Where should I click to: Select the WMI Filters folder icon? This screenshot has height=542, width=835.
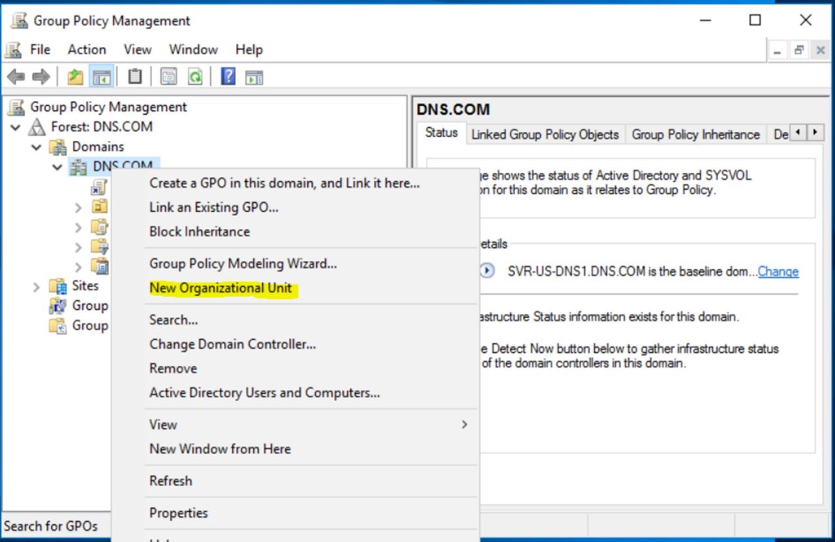(99, 247)
